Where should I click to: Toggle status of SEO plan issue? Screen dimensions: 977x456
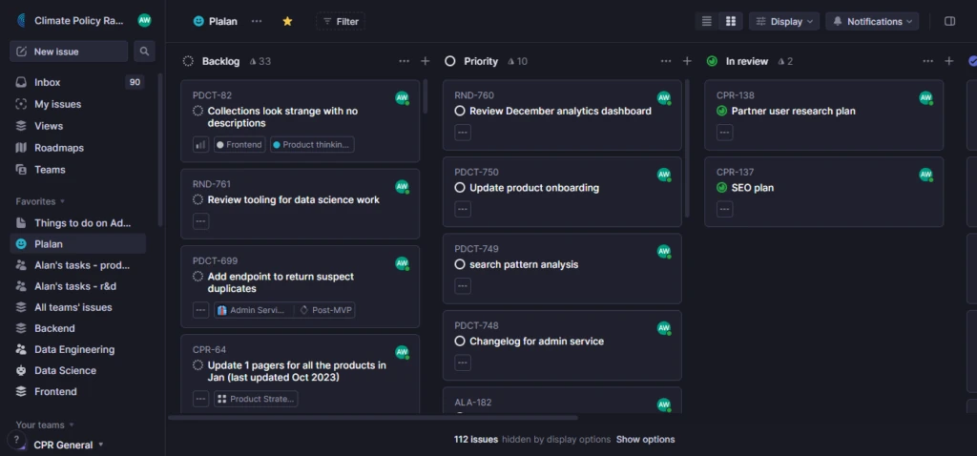(x=721, y=188)
